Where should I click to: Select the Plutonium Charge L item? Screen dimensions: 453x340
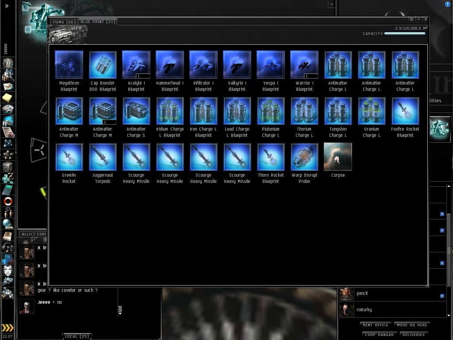(x=270, y=117)
